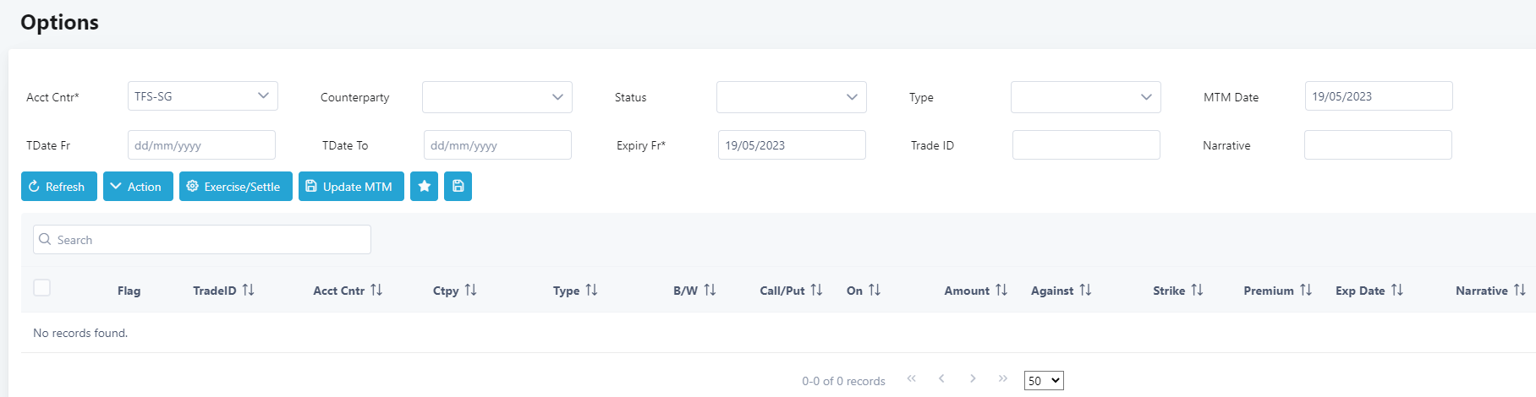Sort by Exp Date column arrows

1396,290
